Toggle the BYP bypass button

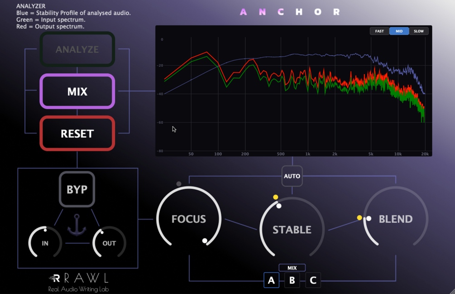[77, 189]
